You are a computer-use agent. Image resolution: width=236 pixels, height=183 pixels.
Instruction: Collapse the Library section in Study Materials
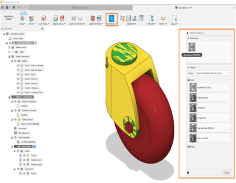[x=188, y=68]
